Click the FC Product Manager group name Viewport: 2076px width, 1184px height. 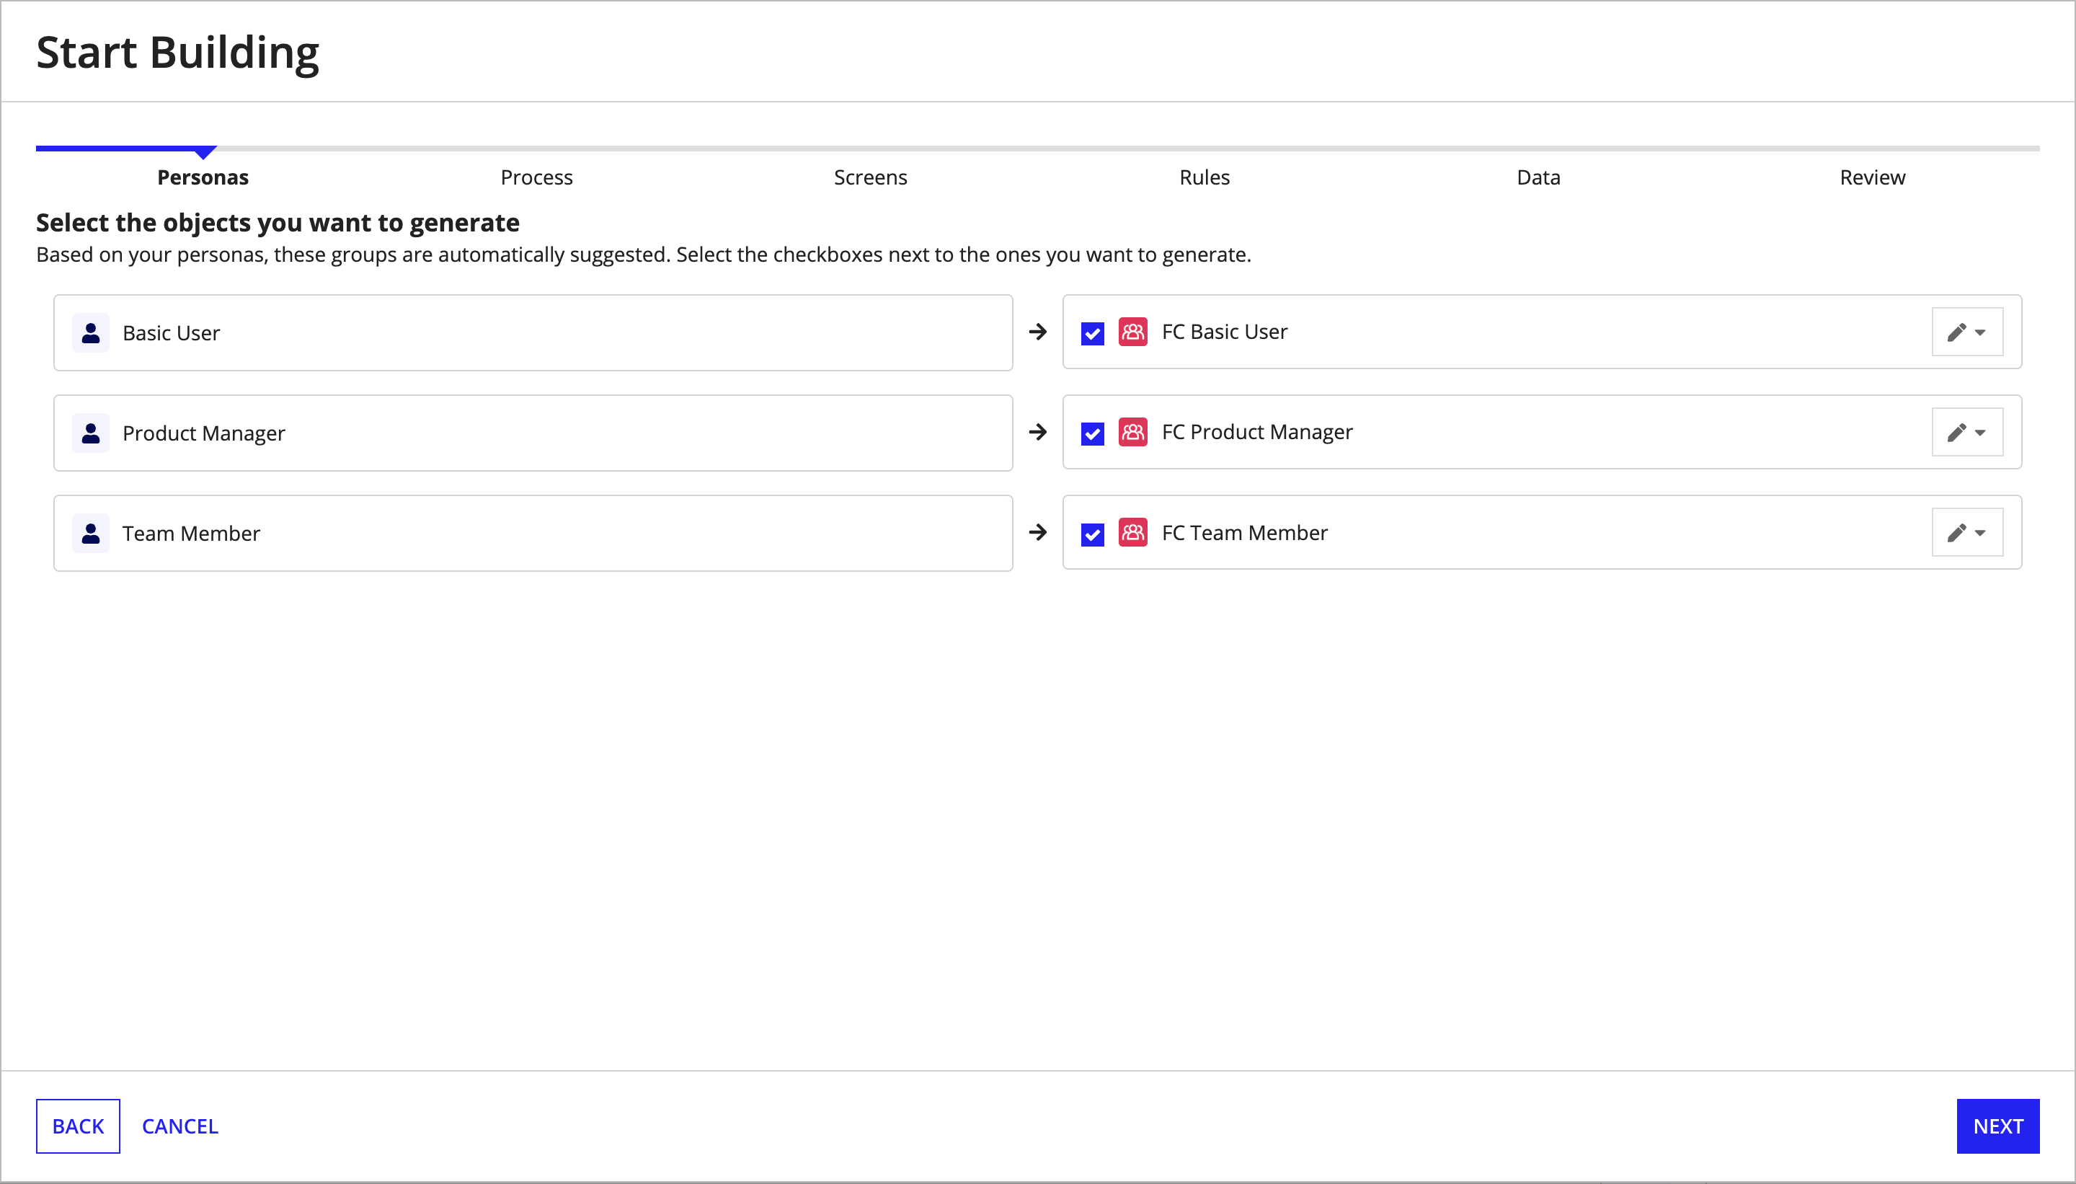[1256, 432]
